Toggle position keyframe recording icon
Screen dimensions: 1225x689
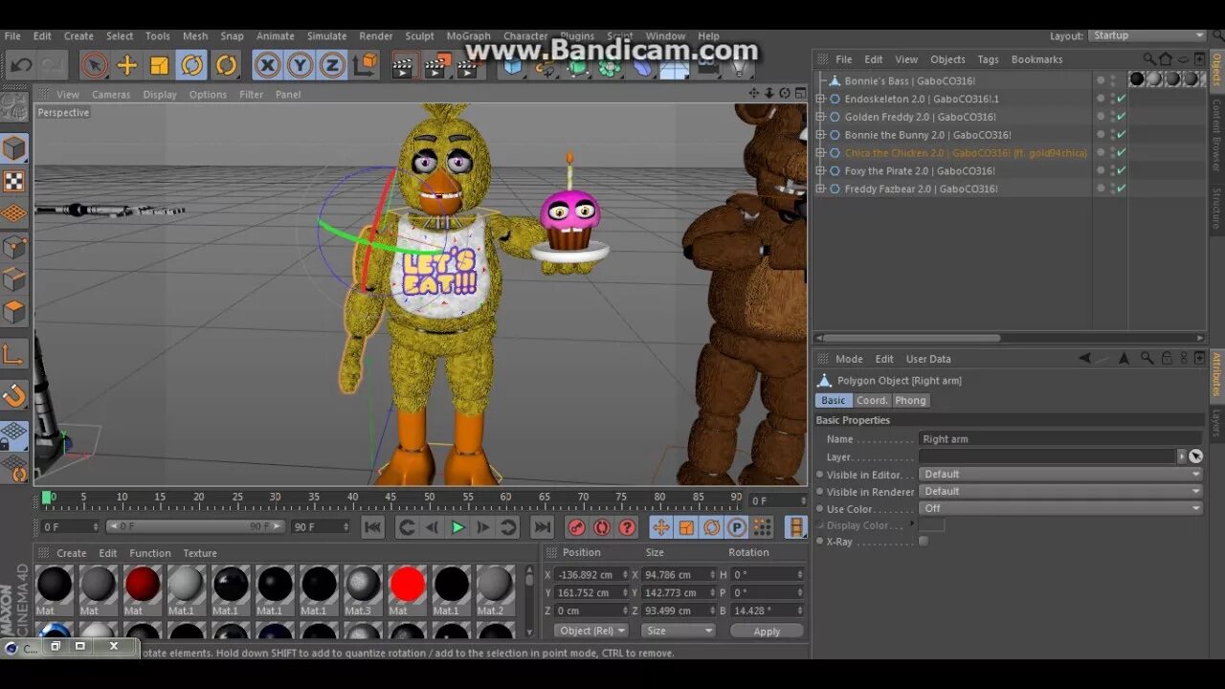tap(661, 527)
